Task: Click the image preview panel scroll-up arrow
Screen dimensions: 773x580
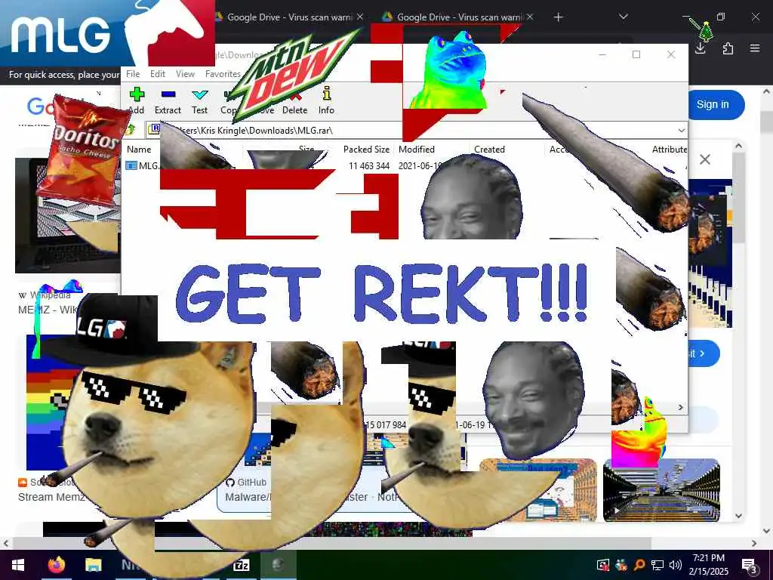Action: pos(738,146)
